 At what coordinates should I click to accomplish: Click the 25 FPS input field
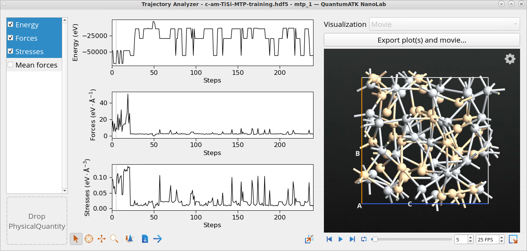click(487, 239)
